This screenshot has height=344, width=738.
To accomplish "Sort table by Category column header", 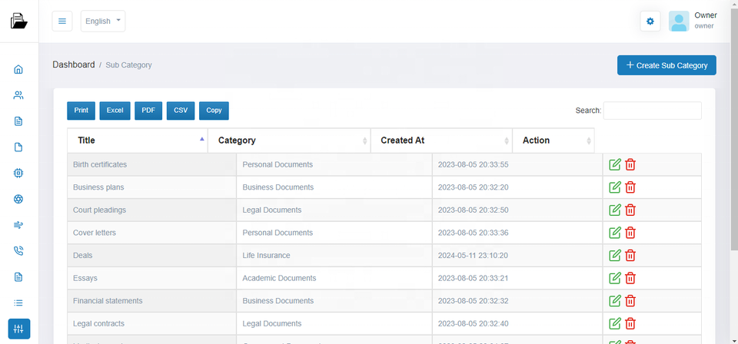I will coord(288,141).
